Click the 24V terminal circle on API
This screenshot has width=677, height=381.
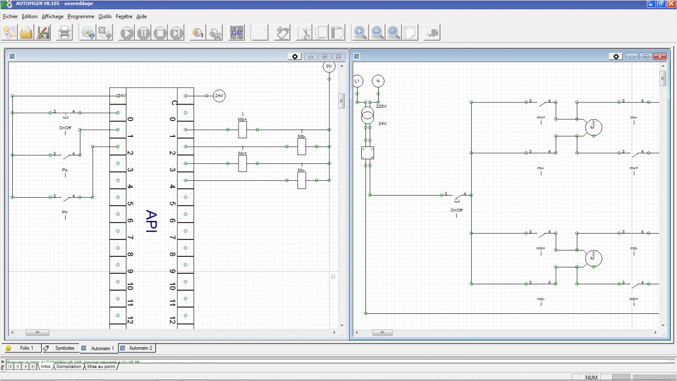219,96
